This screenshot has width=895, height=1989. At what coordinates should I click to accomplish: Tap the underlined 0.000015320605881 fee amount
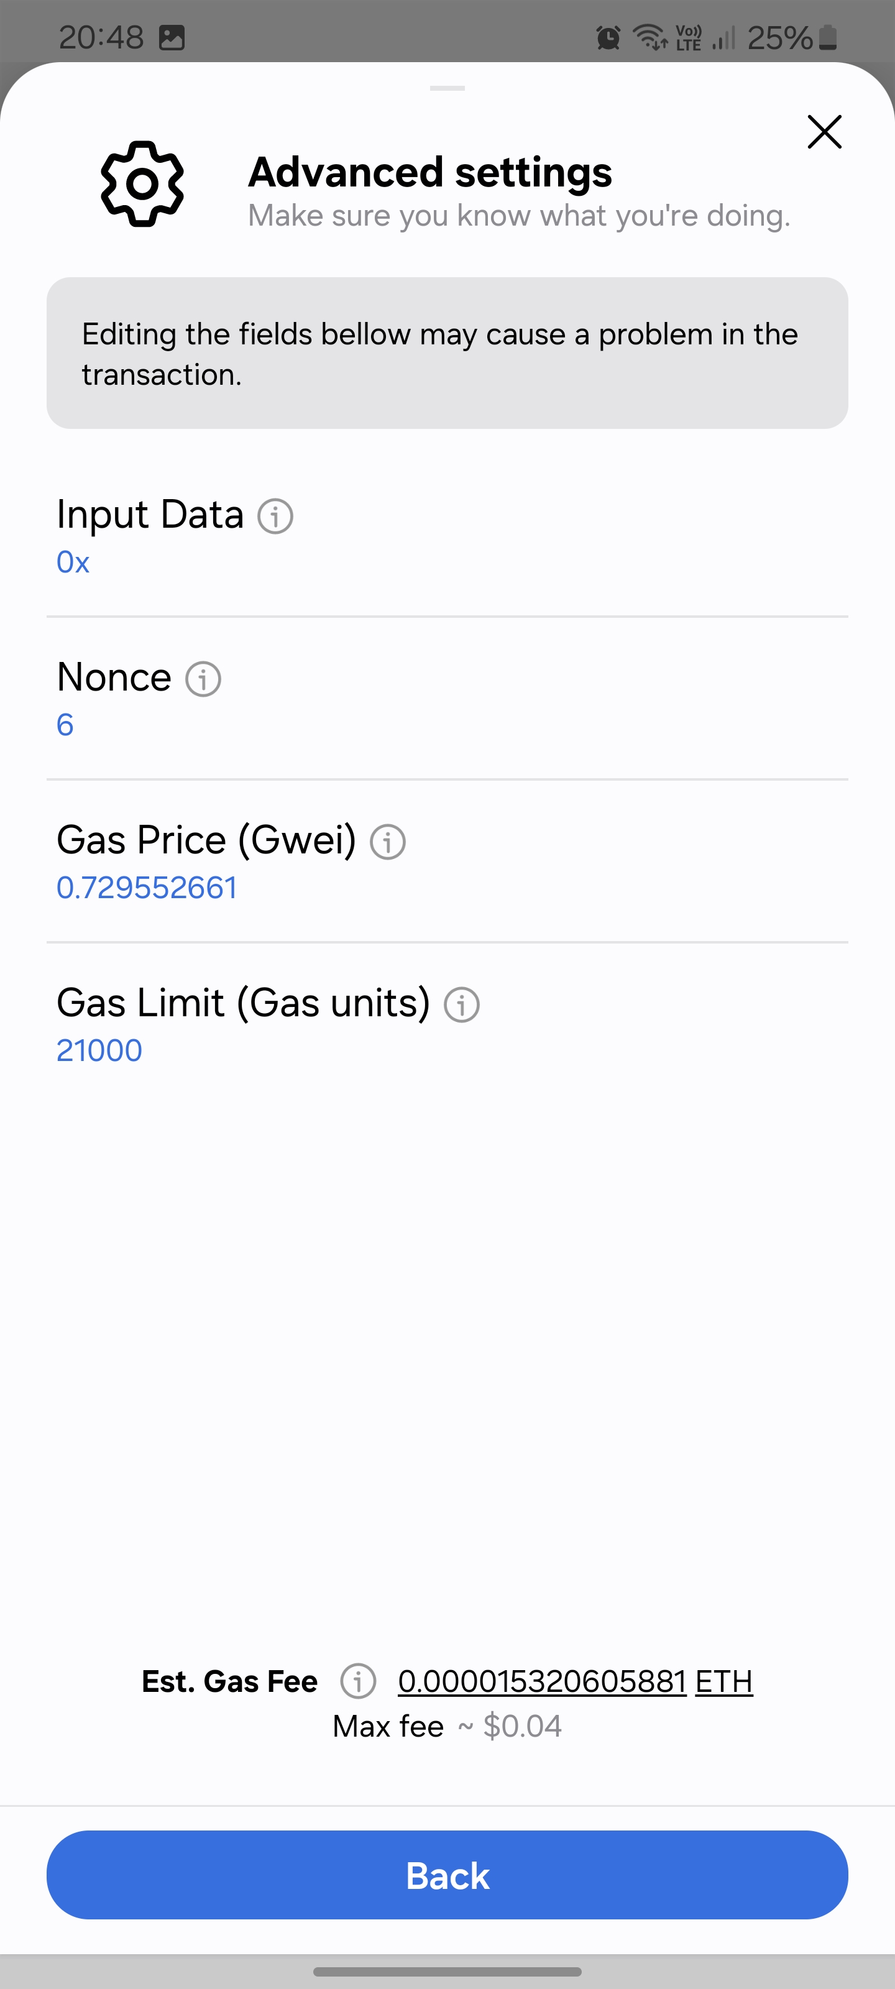click(x=542, y=1681)
